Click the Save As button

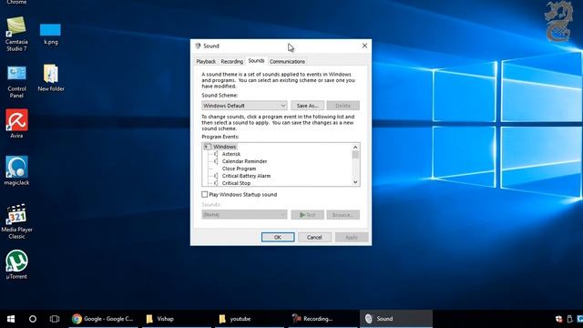coord(308,106)
